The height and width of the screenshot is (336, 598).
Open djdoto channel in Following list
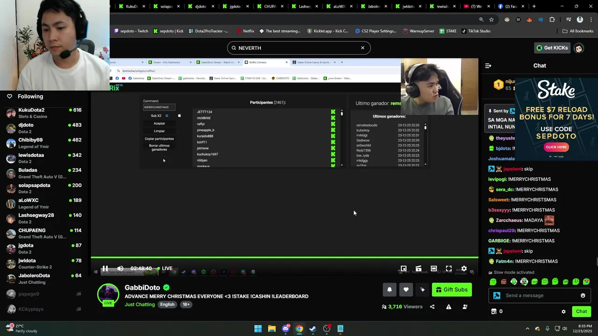click(x=44, y=128)
